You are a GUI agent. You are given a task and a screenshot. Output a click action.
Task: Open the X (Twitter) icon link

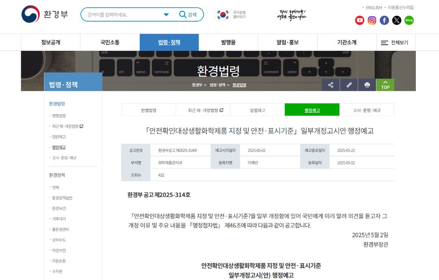[397, 20]
